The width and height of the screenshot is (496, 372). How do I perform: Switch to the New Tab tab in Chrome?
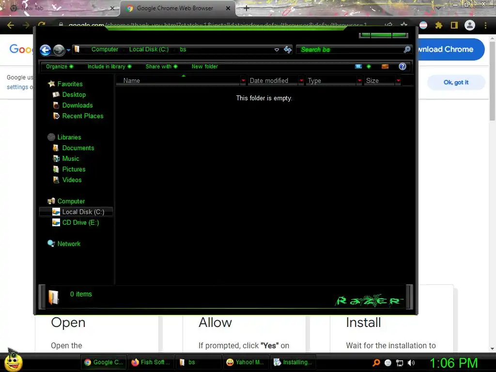[x=60, y=8]
